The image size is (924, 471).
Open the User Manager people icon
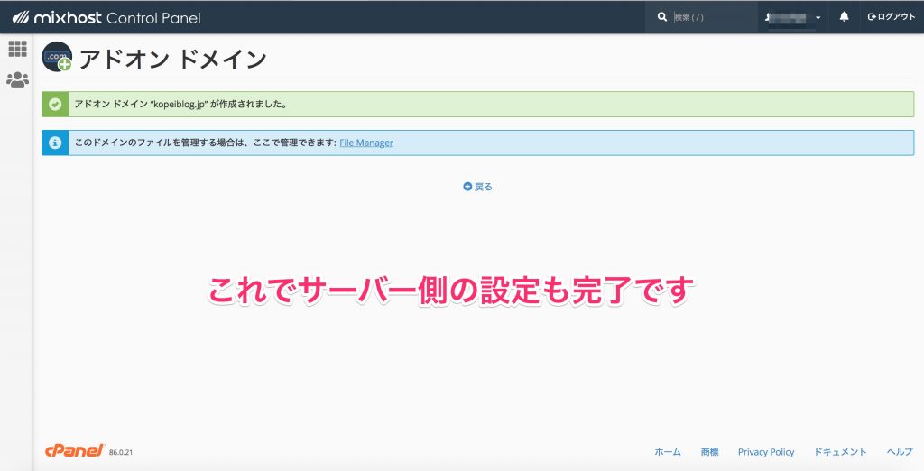pos(17,79)
